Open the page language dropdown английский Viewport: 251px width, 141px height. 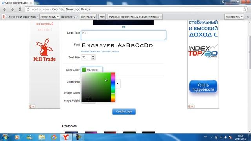point(49,17)
